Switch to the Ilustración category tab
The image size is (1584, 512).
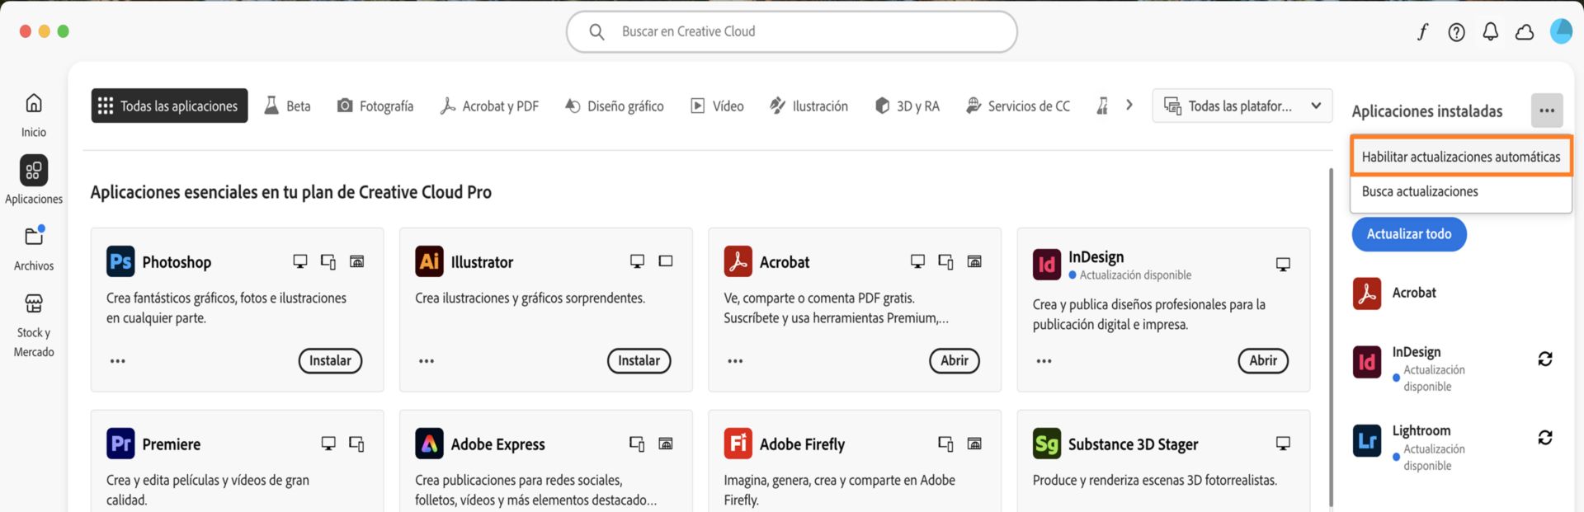pos(808,106)
